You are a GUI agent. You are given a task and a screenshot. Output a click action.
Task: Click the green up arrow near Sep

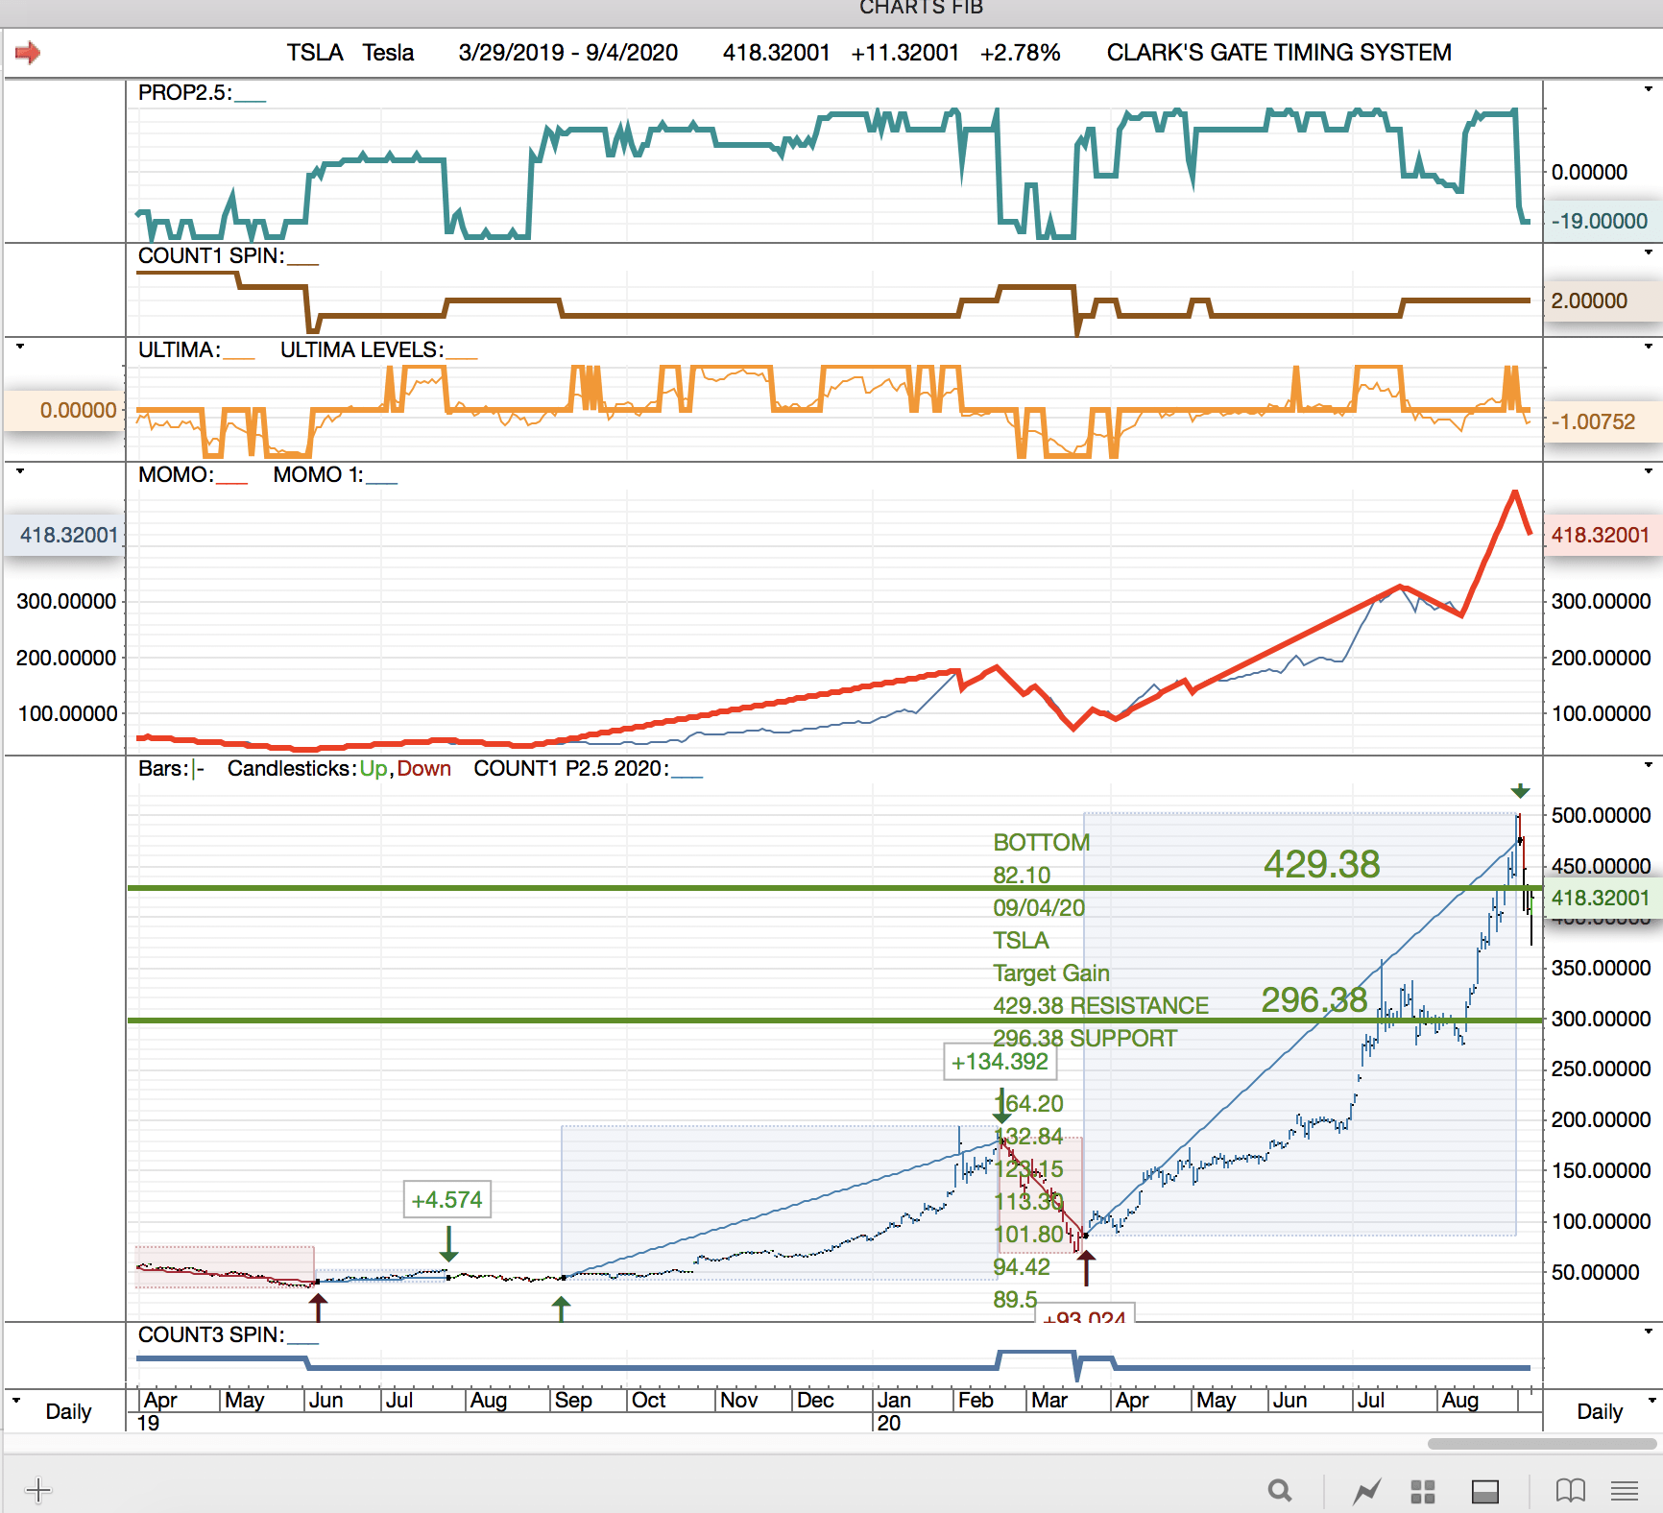click(561, 1308)
